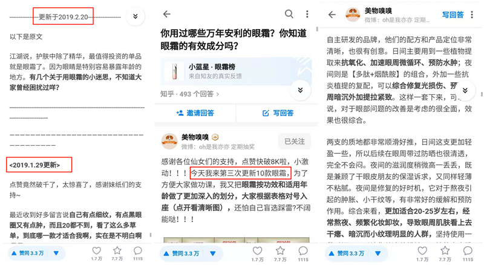Select 邀请回答 tab
The image size is (484, 265).
(195, 113)
